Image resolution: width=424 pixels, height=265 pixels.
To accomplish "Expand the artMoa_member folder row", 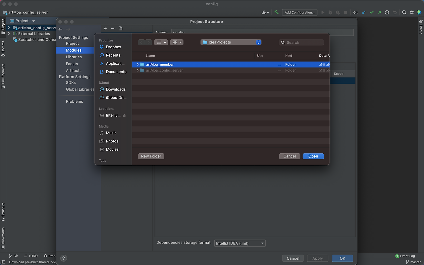I will point(138,64).
